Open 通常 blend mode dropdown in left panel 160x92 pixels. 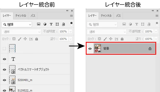21,32
